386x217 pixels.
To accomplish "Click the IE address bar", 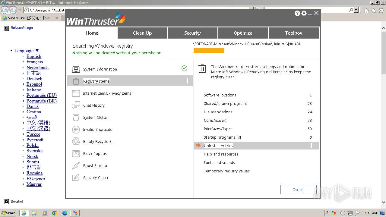I will [139, 10].
